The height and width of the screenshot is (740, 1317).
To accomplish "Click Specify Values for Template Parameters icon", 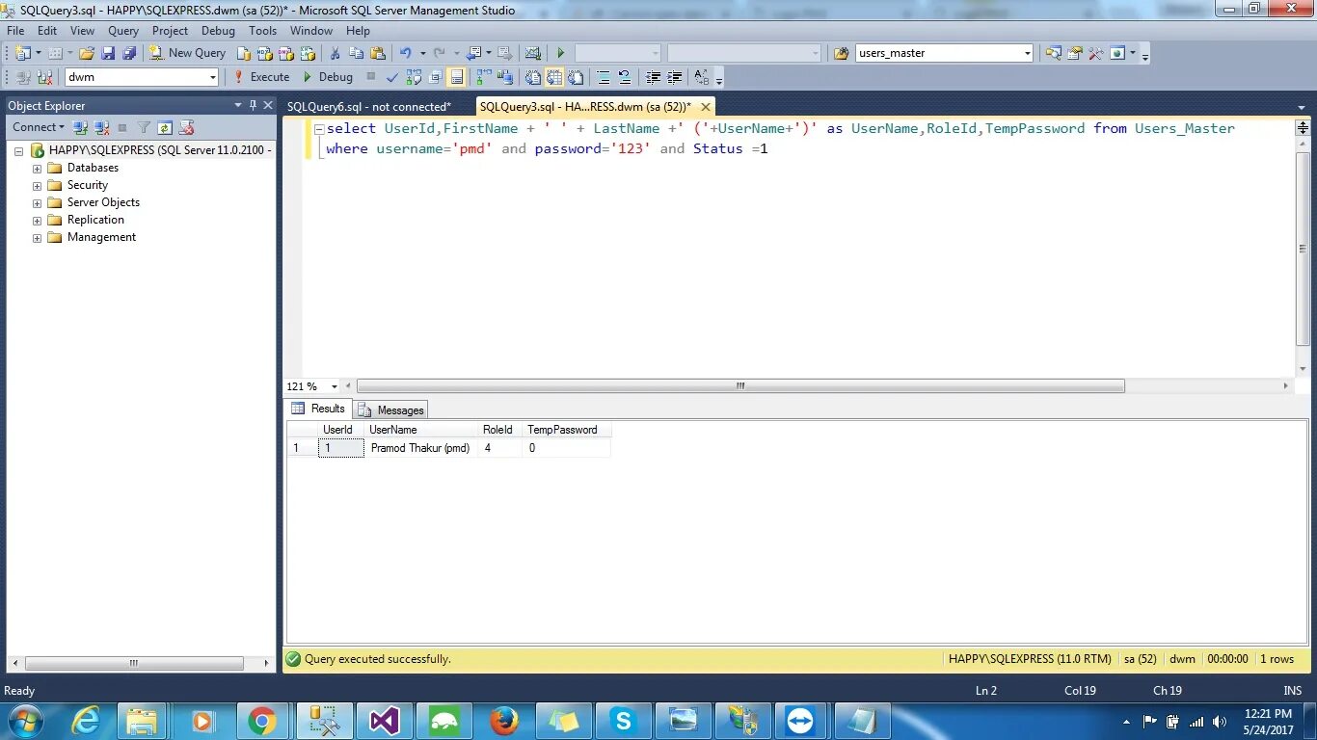I will [702, 77].
